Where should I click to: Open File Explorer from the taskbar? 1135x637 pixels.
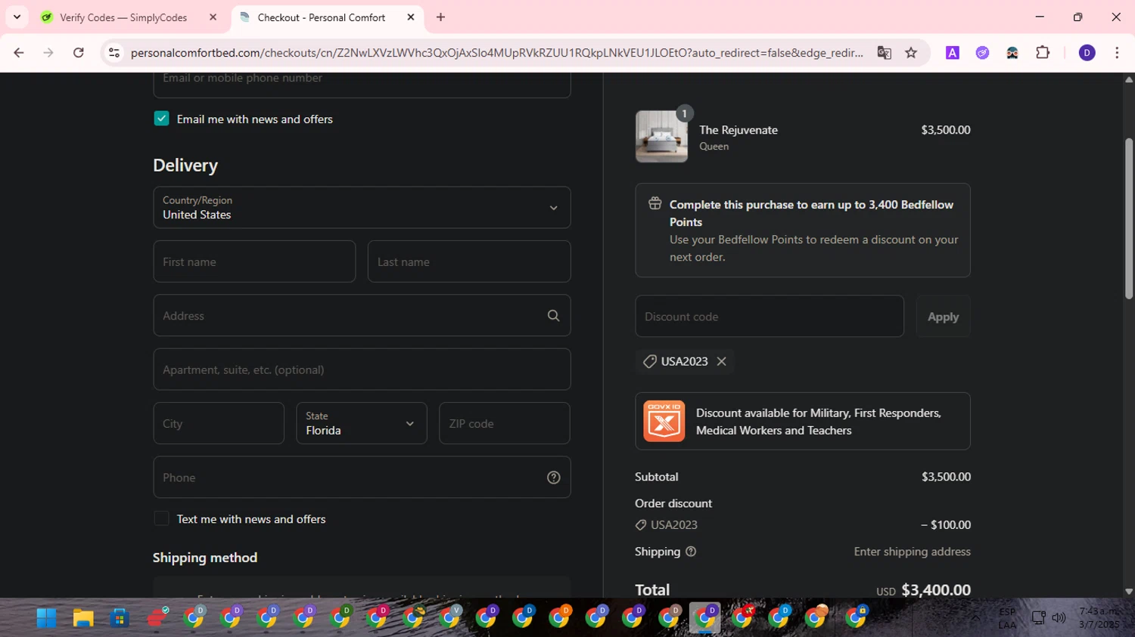(83, 618)
